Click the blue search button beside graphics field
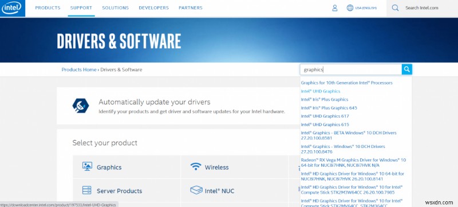Screen dimensions: 458x207 (x=407, y=69)
